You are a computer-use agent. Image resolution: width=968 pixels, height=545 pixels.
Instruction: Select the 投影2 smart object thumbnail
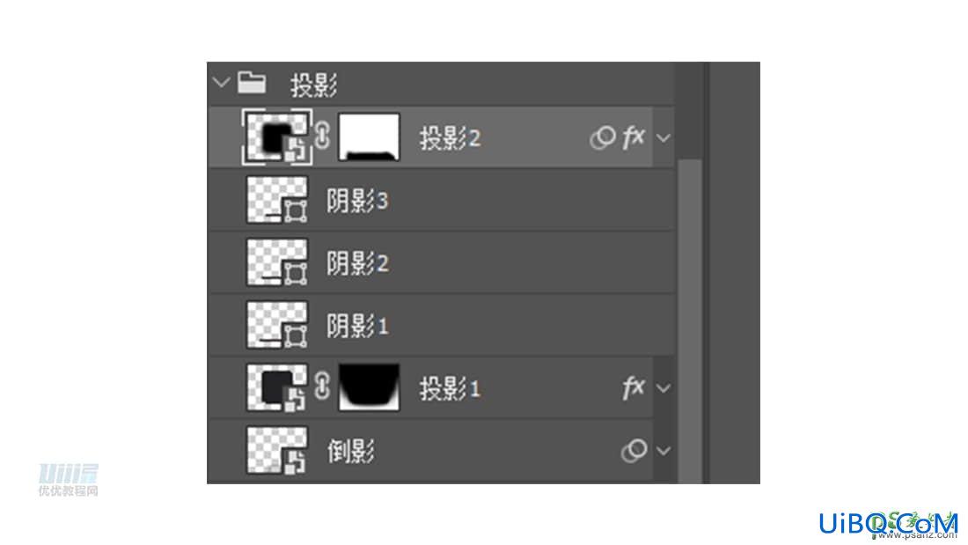[x=276, y=137]
